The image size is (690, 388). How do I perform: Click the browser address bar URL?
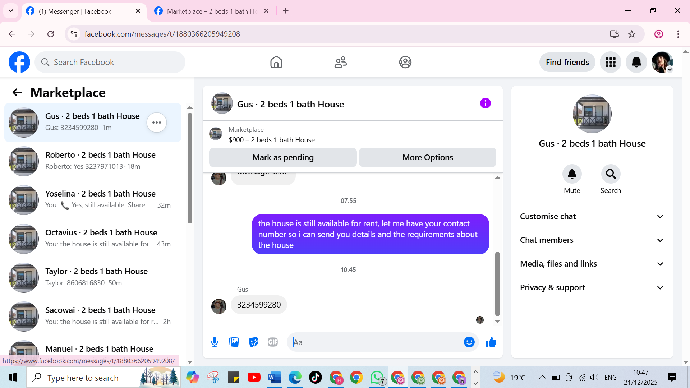162,34
